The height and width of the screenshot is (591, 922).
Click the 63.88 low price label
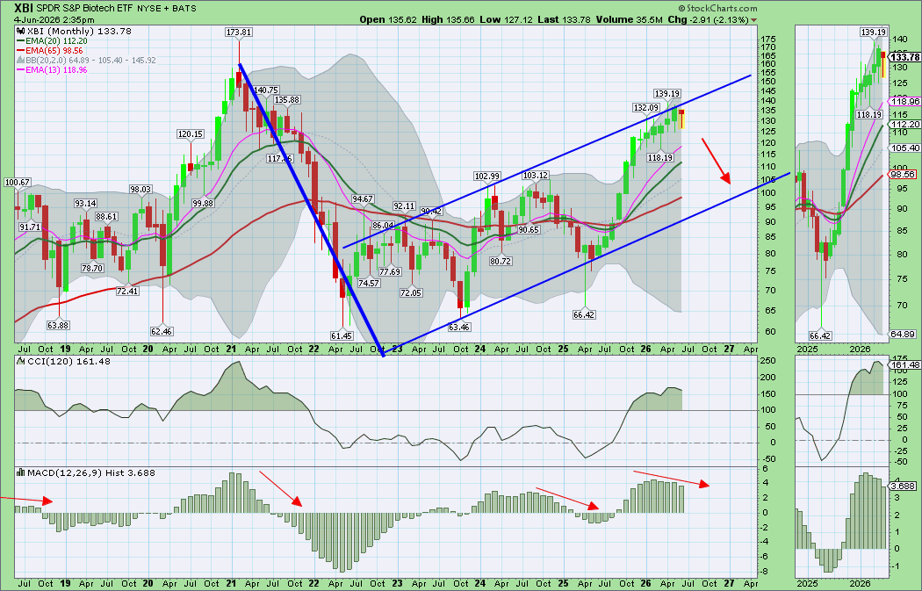click(58, 325)
